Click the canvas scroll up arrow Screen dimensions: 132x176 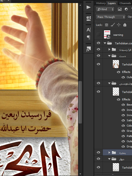80,5
